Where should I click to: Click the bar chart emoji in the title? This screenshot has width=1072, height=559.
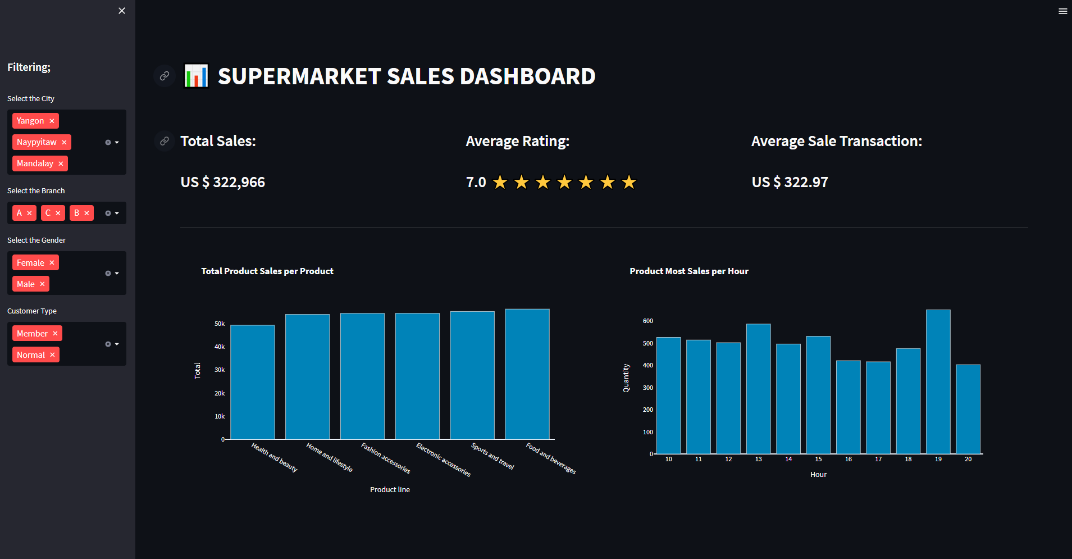click(195, 76)
